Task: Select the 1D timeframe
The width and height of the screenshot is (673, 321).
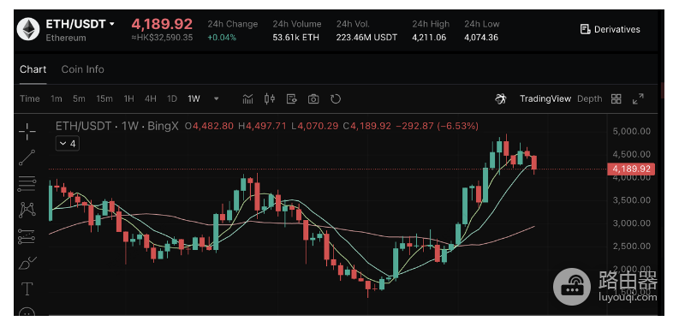Action: [172, 98]
